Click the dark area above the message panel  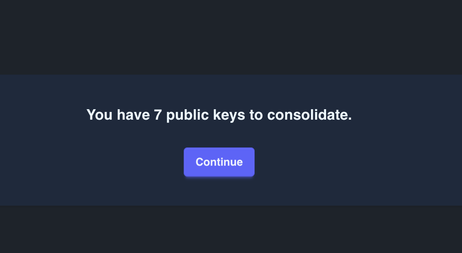pyautogui.click(x=231, y=36)
